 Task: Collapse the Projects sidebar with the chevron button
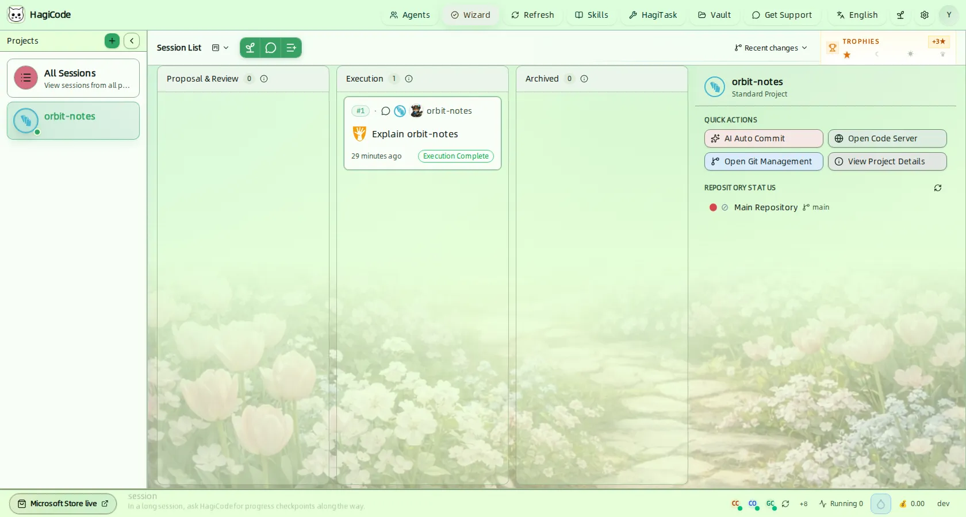point(132,41)
